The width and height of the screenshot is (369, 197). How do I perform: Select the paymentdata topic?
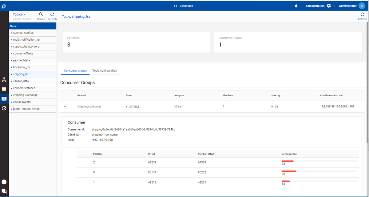[33, 60]
